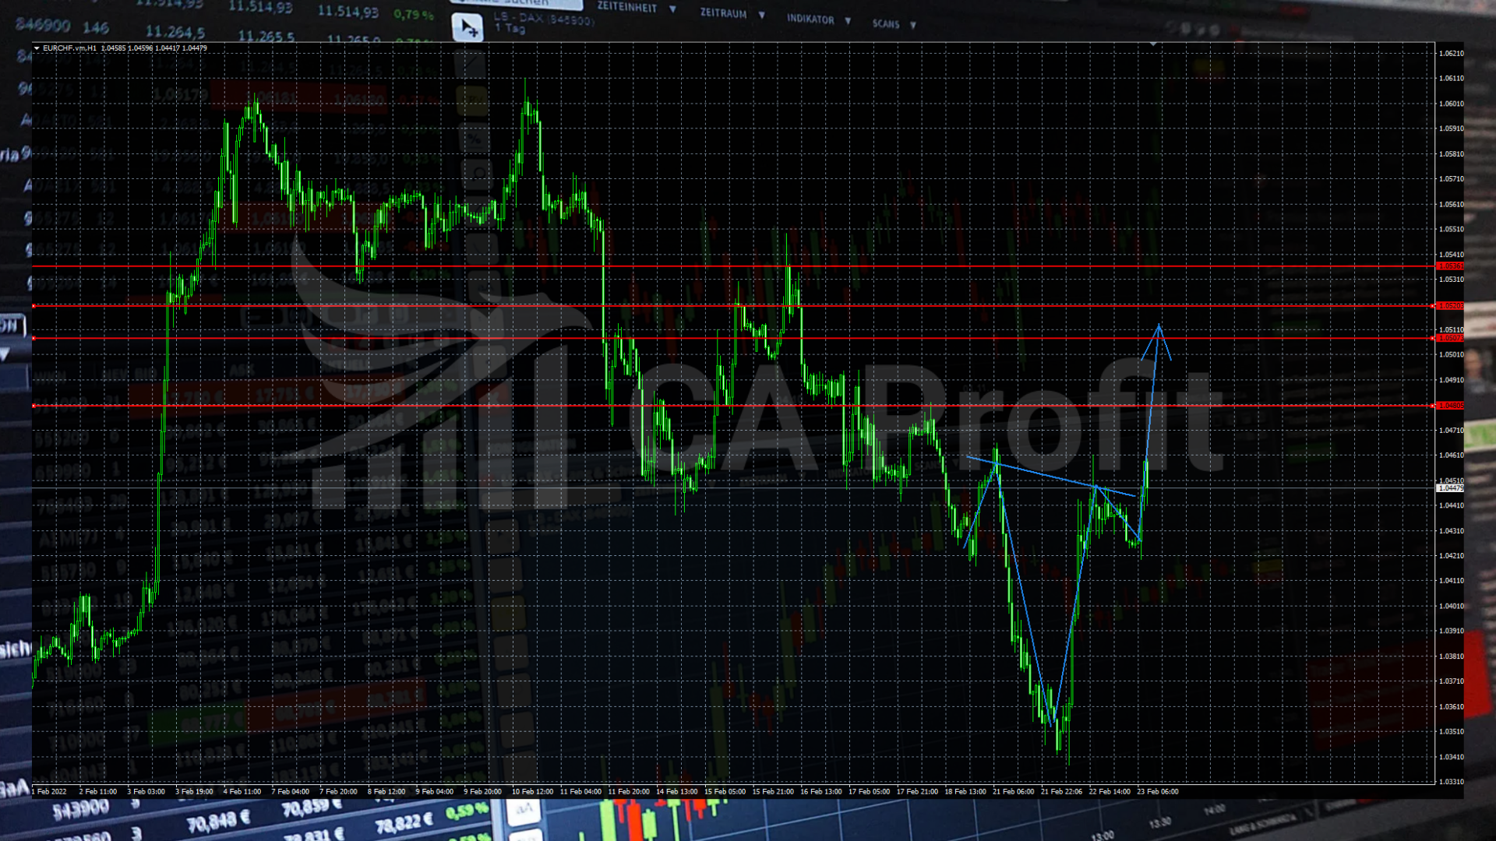Click the 1.05510 price scale label
1496x841 pixels.
[1451, 230]
